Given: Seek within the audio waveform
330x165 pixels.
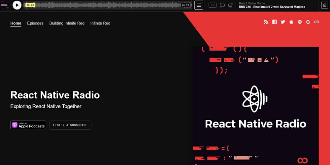Looking at the screenshot, I should 108,5.
